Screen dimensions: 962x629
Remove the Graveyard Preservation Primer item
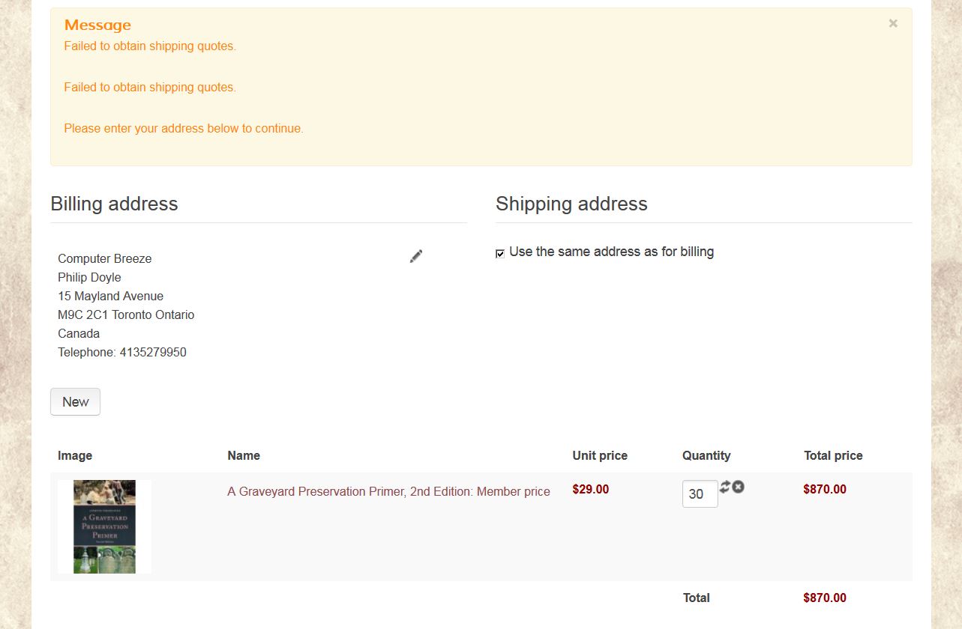[739, 487]
